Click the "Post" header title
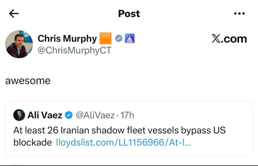 click(129, 14)
